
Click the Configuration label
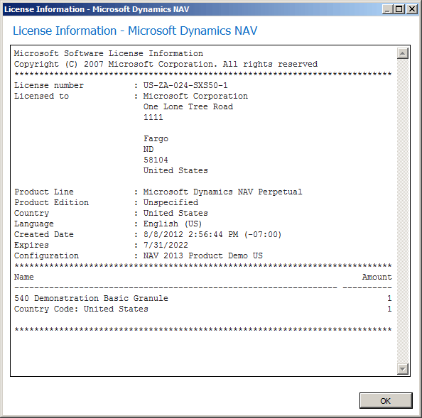[46, 256]
